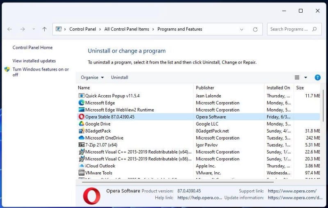Open the recent locations chevron
The image size is (328, 208).
coord(34,29)
